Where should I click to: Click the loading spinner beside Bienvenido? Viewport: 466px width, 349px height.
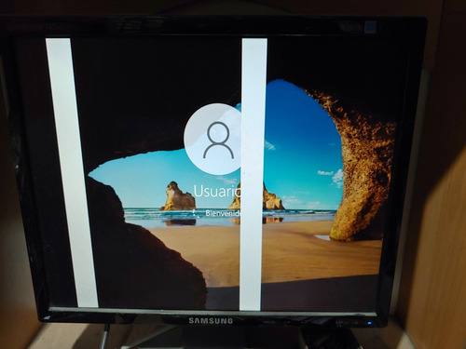pyautogui.click(x=195, y=213)
